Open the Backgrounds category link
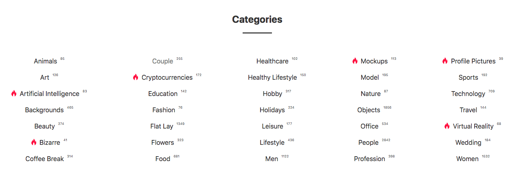The image size is (517, 179). tap(44, 110)
